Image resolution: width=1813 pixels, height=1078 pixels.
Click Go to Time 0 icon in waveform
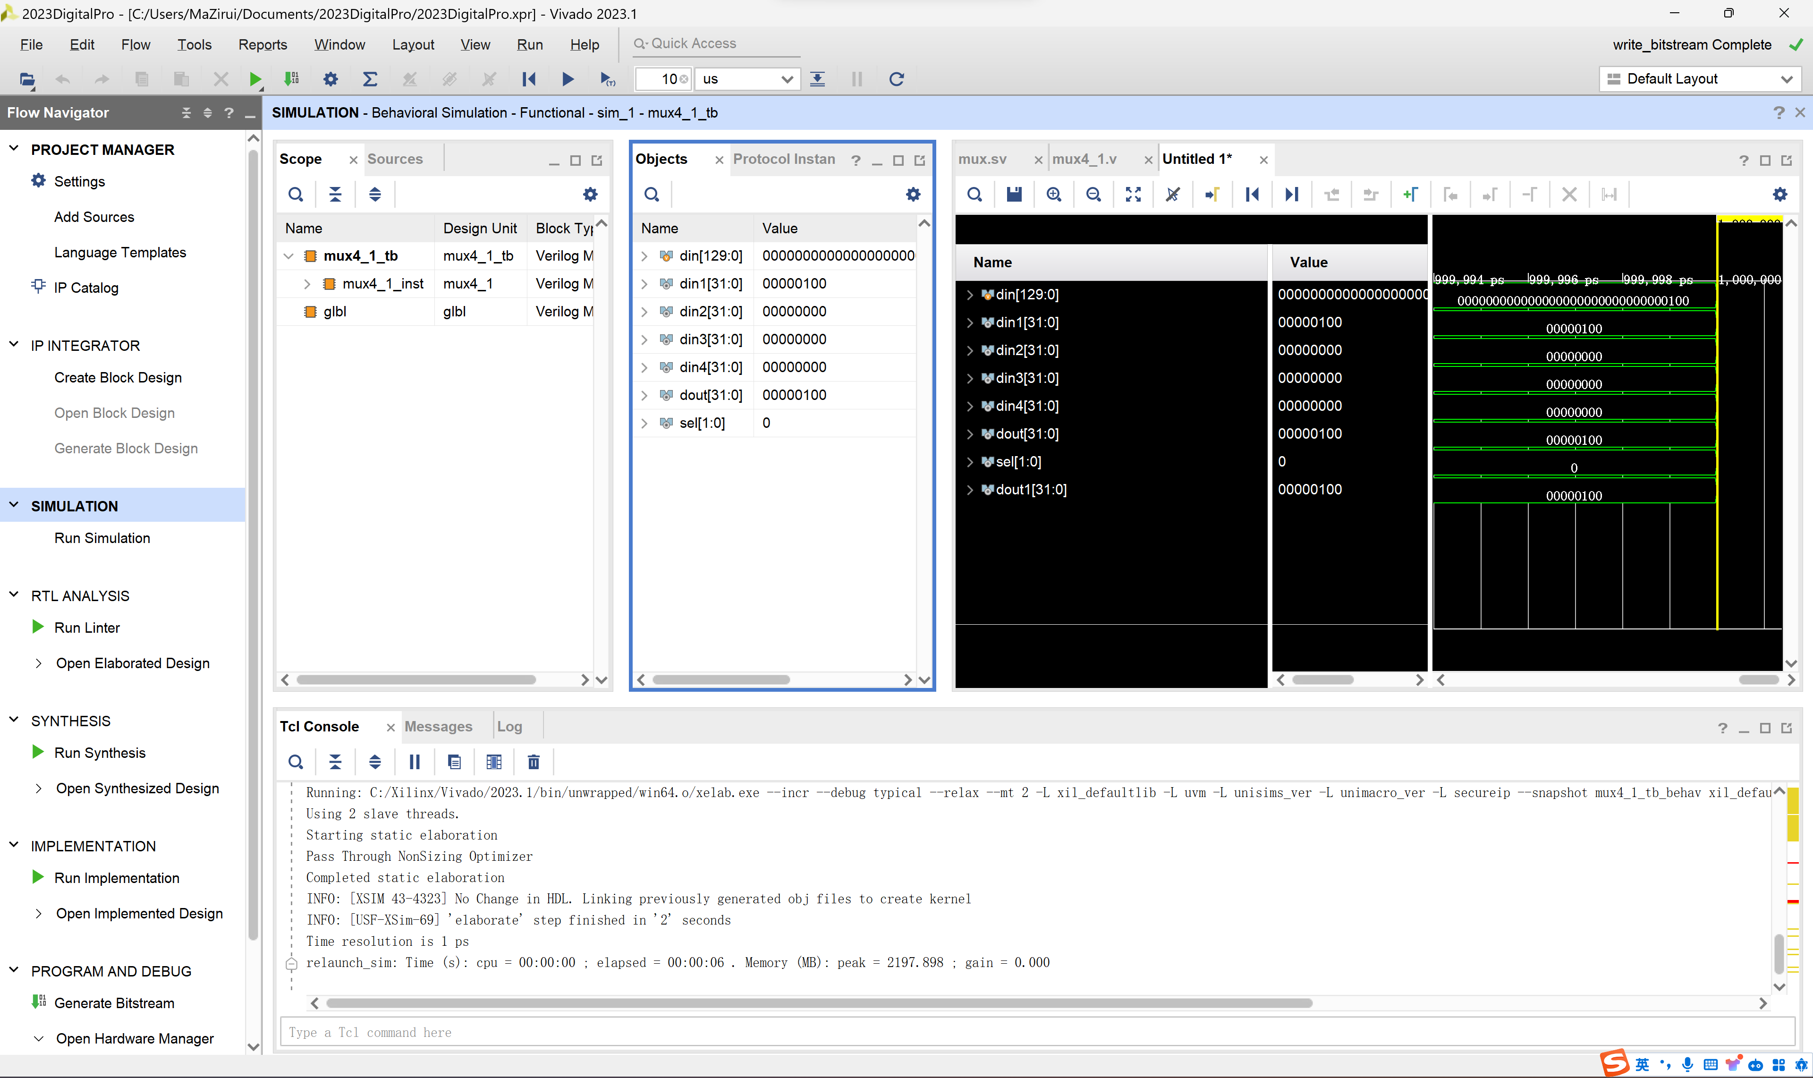pos(1252,194)
